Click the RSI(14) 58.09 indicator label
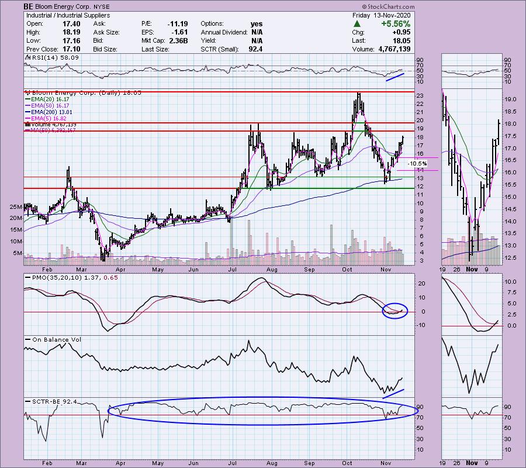 click(55, 58)
